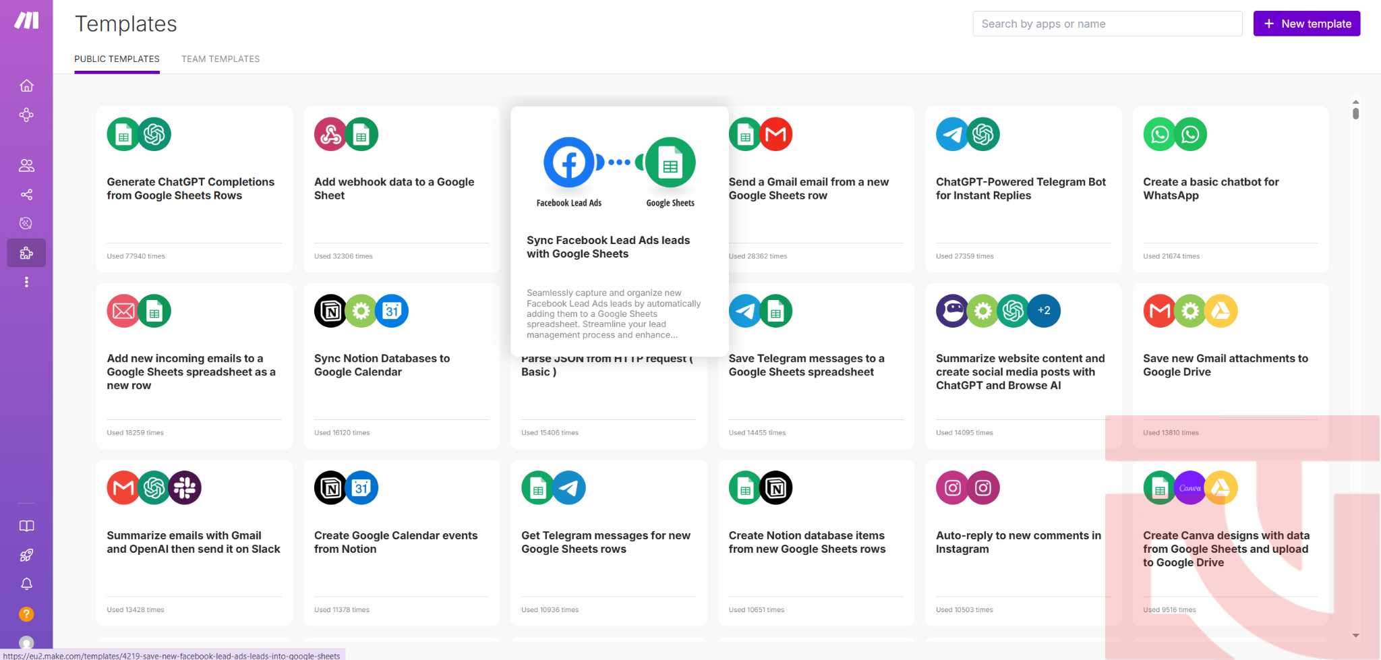
Task: Click the Google Drive icon on Save new Gmail attachments card
Action: [x=1221, y=311]
